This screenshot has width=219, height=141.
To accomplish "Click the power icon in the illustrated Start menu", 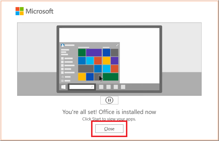I will [x=62, y=77].
